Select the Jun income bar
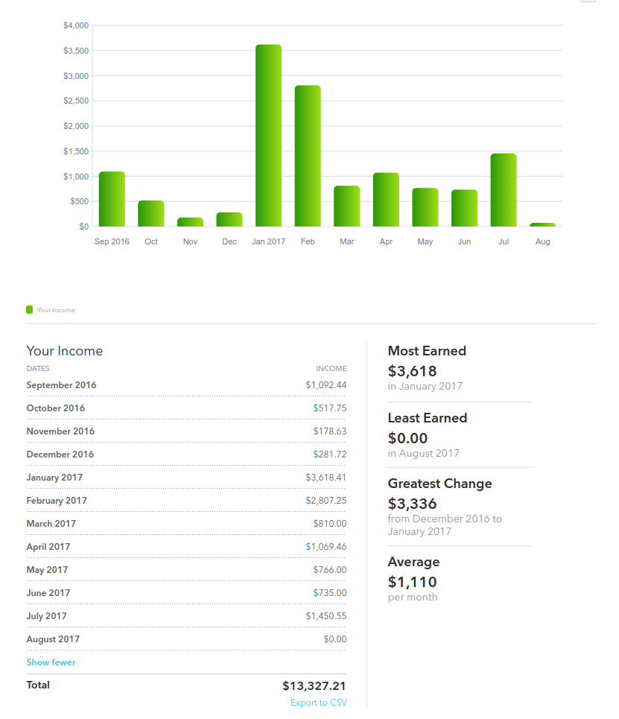 pyautogui.click(x=465, y=208)
